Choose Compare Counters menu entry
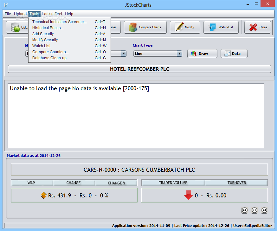 [69, 52]
